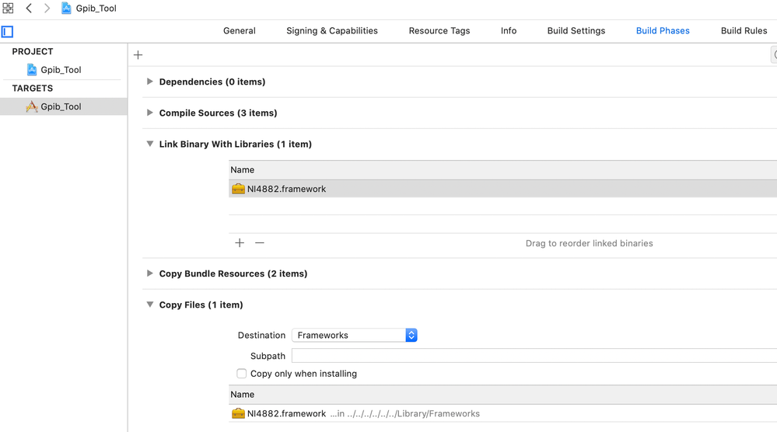Go back with the left chevron
The height and width of the screenshot is (432, 777).
29,8
